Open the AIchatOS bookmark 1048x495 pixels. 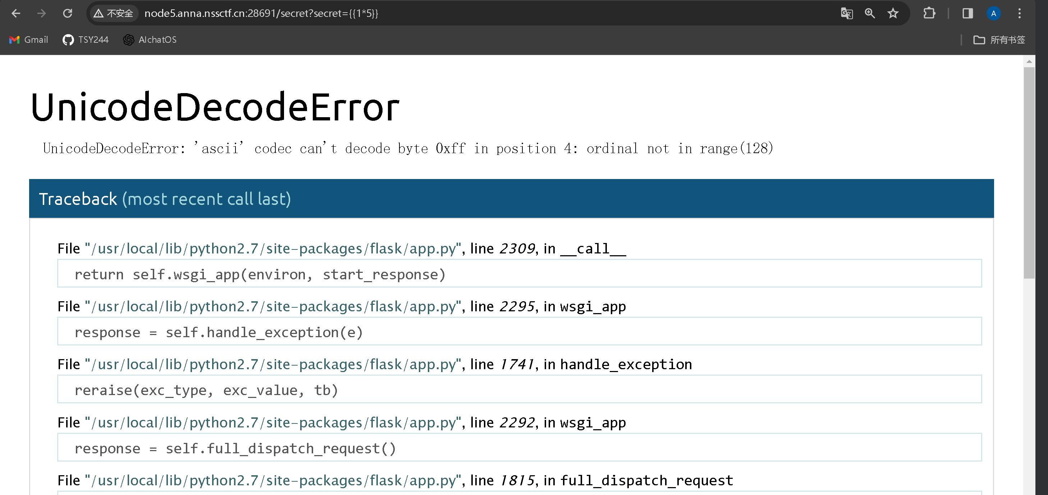point(150,40)
